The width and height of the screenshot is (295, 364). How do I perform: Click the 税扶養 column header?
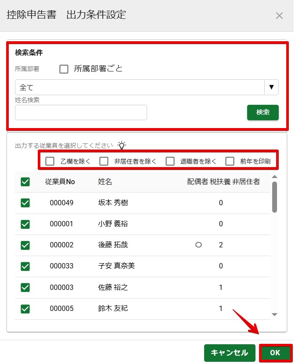(220, 182)
